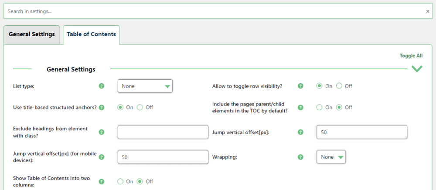Screen dimensions: 436x190
Task: Enable two-column Table of Contents
Action: pos(120,182)
